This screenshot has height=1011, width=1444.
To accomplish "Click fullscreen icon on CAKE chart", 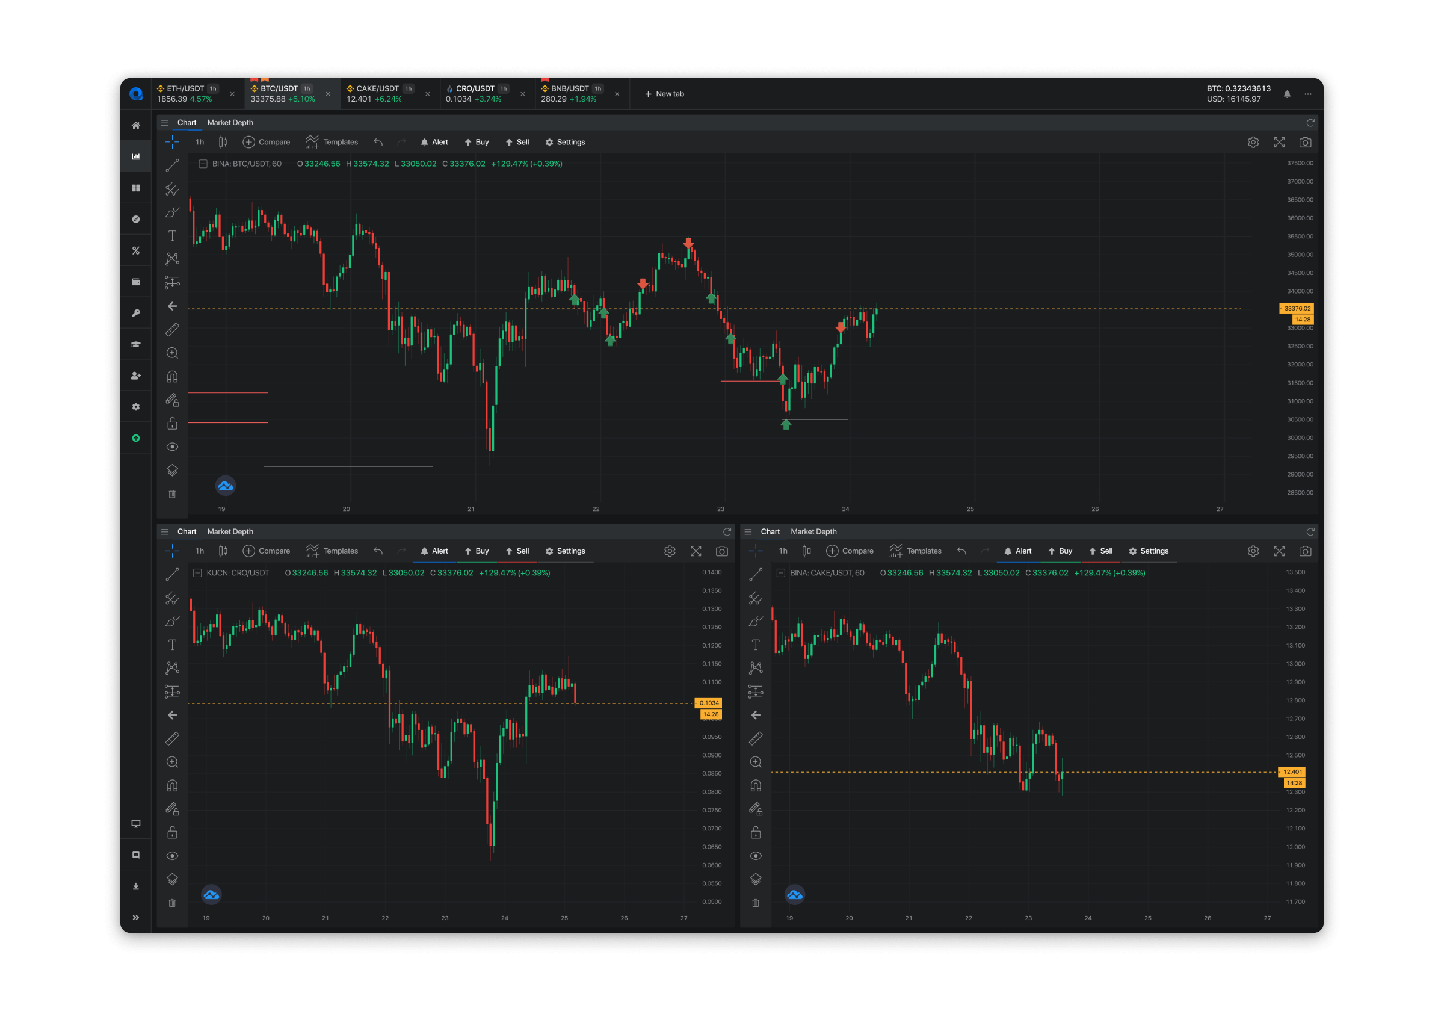I will coord(1279,552).
